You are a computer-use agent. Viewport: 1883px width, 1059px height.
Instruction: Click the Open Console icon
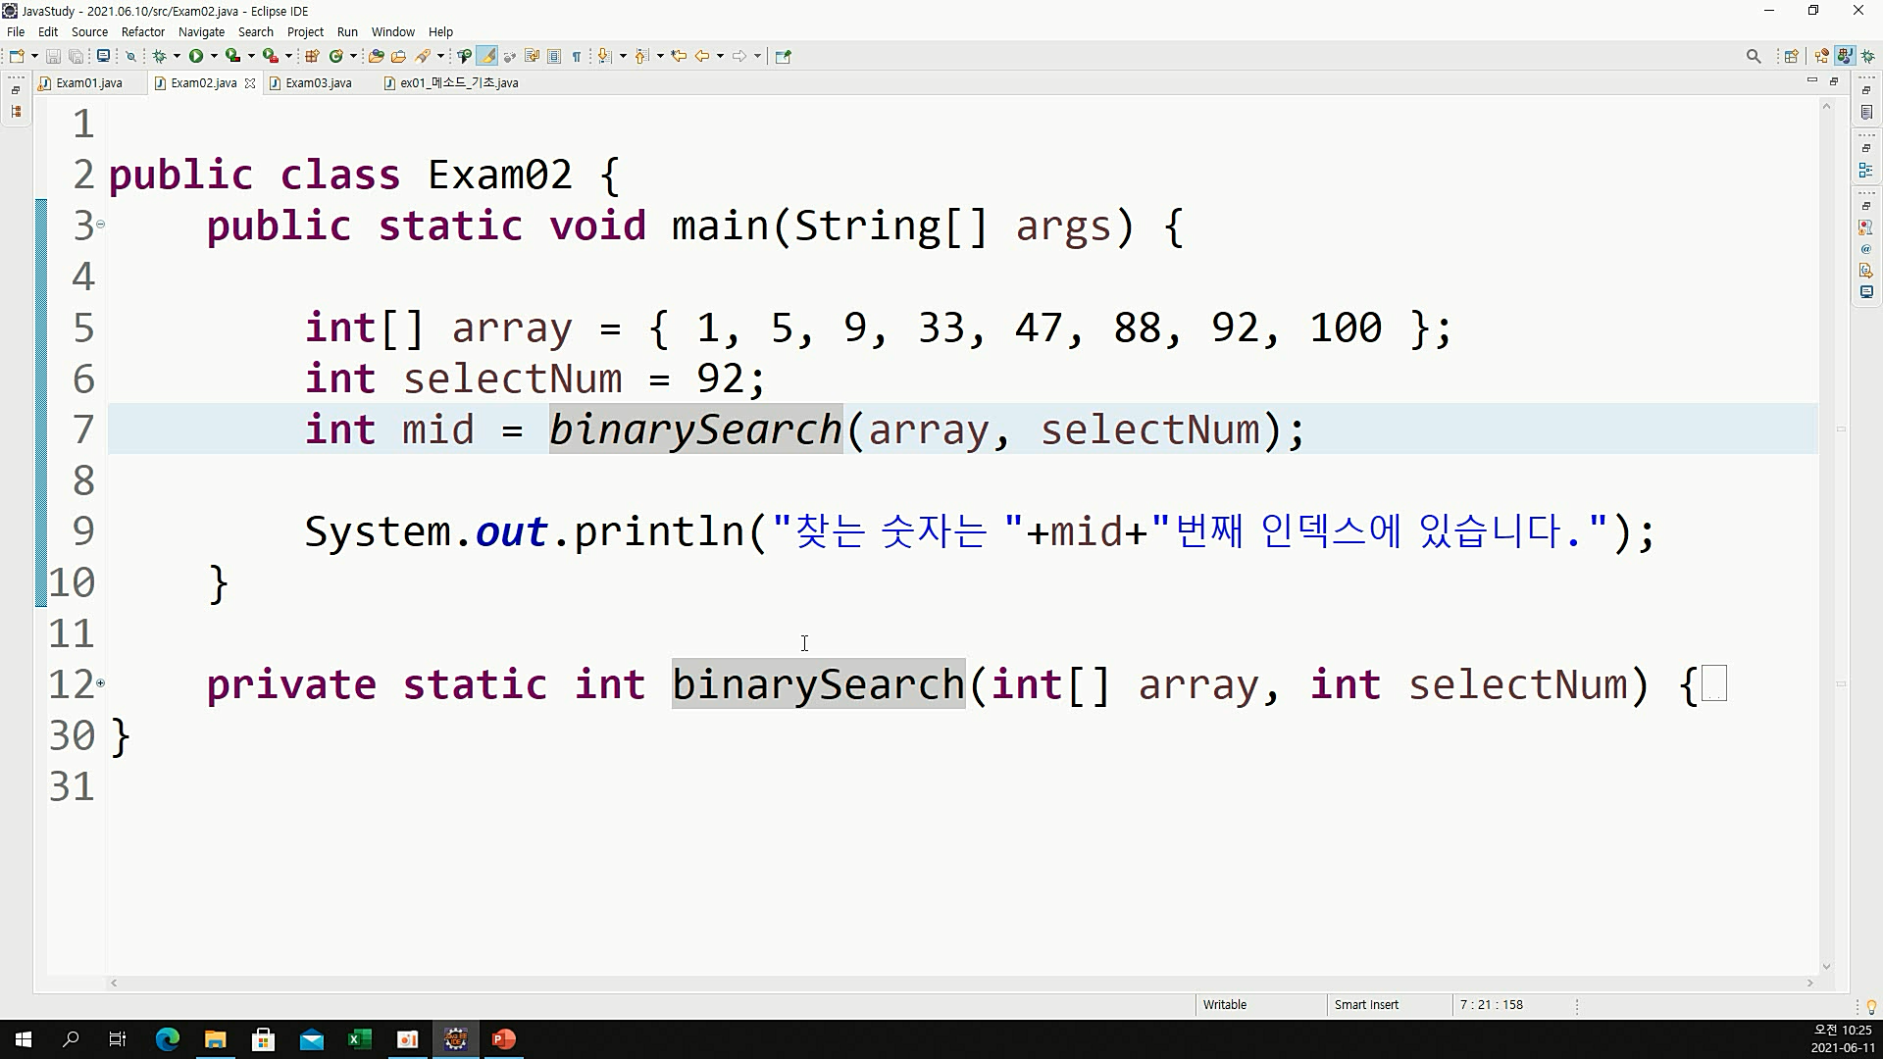(x=102, y=56)
